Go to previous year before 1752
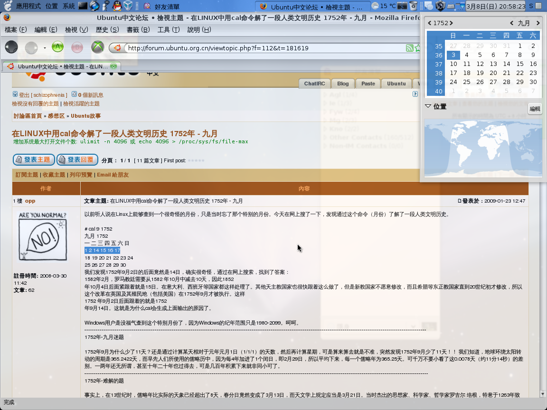The width and height of the screenshot is (547, 410). [429, 23]
